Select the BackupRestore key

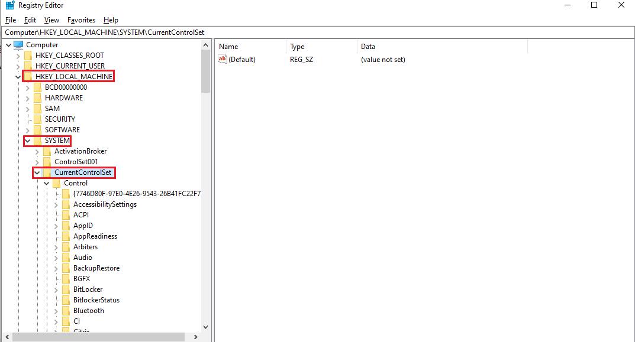point(96,268)
